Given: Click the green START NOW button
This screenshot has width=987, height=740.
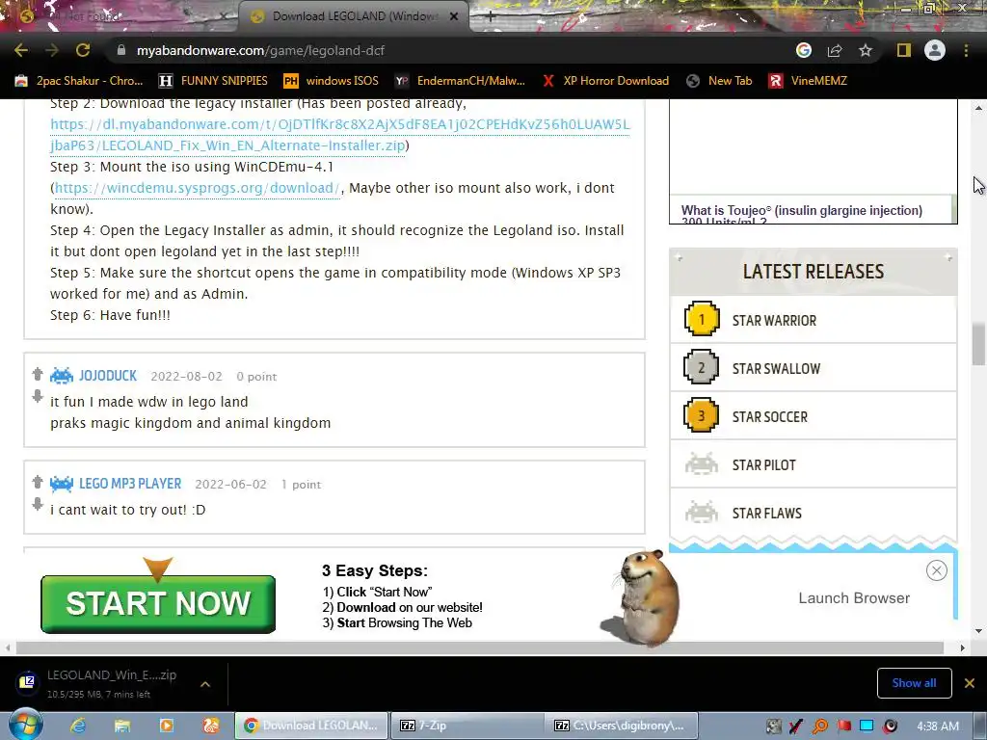Looking at the screenshot, I should [158, 604].
